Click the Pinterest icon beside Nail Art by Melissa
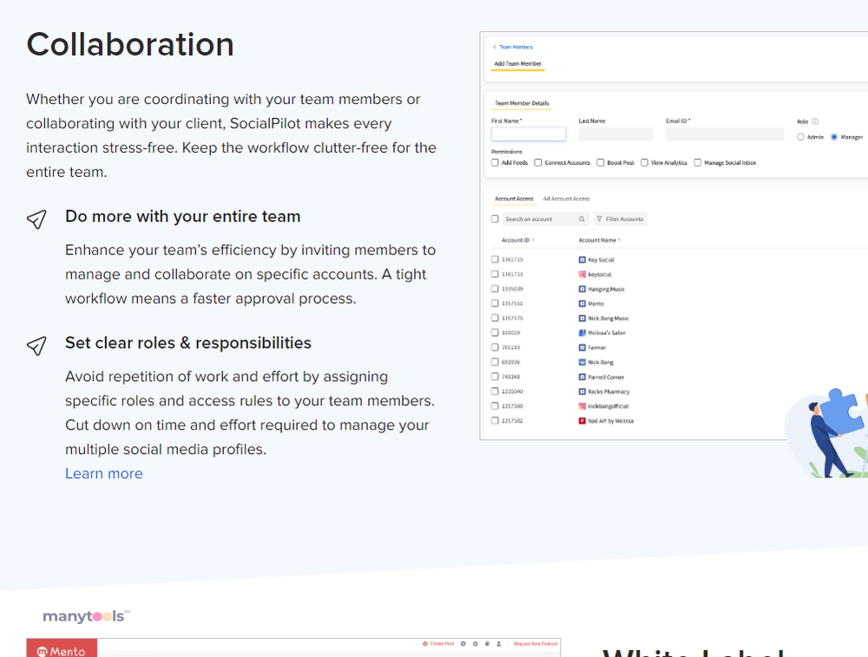This screenshot has height=657, width=868. tap(582, 421)
